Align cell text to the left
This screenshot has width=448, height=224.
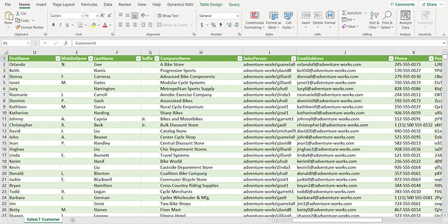(x=121, y=25)
